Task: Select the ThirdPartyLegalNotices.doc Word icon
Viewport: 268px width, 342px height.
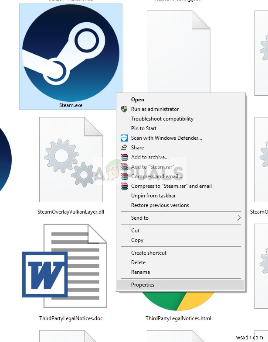Action: [64, 266]
